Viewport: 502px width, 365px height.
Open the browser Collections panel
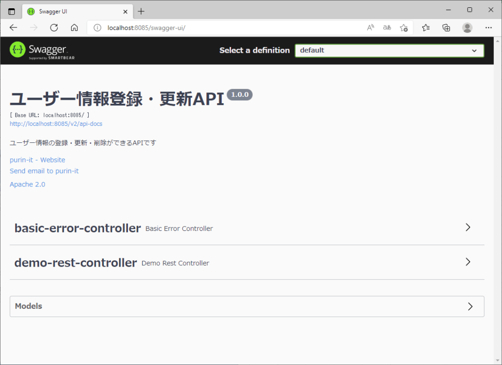[x=446, y=28]
